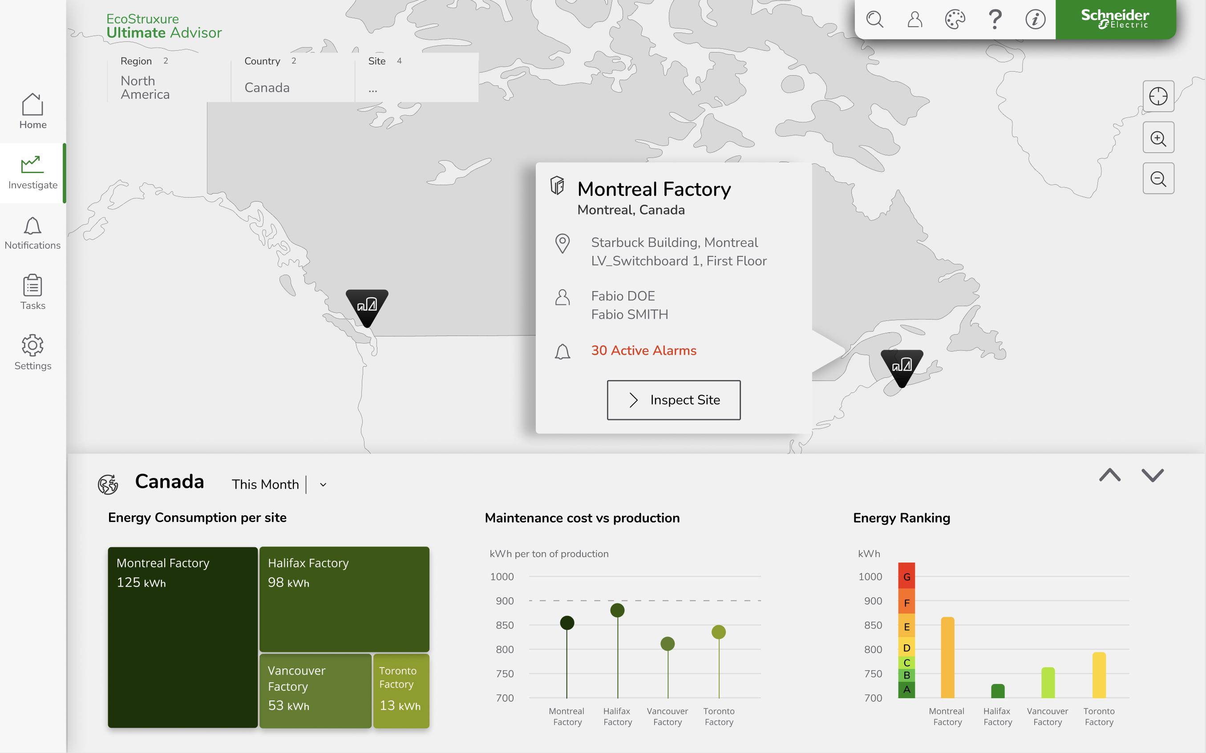
Task: Click the Canada panel title
Action: pyautogui.click(x=169, y=482)
